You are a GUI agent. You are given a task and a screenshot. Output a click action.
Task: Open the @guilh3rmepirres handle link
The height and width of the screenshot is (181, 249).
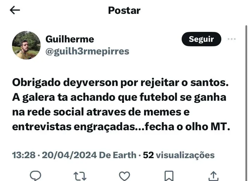[x=87, y=52]
